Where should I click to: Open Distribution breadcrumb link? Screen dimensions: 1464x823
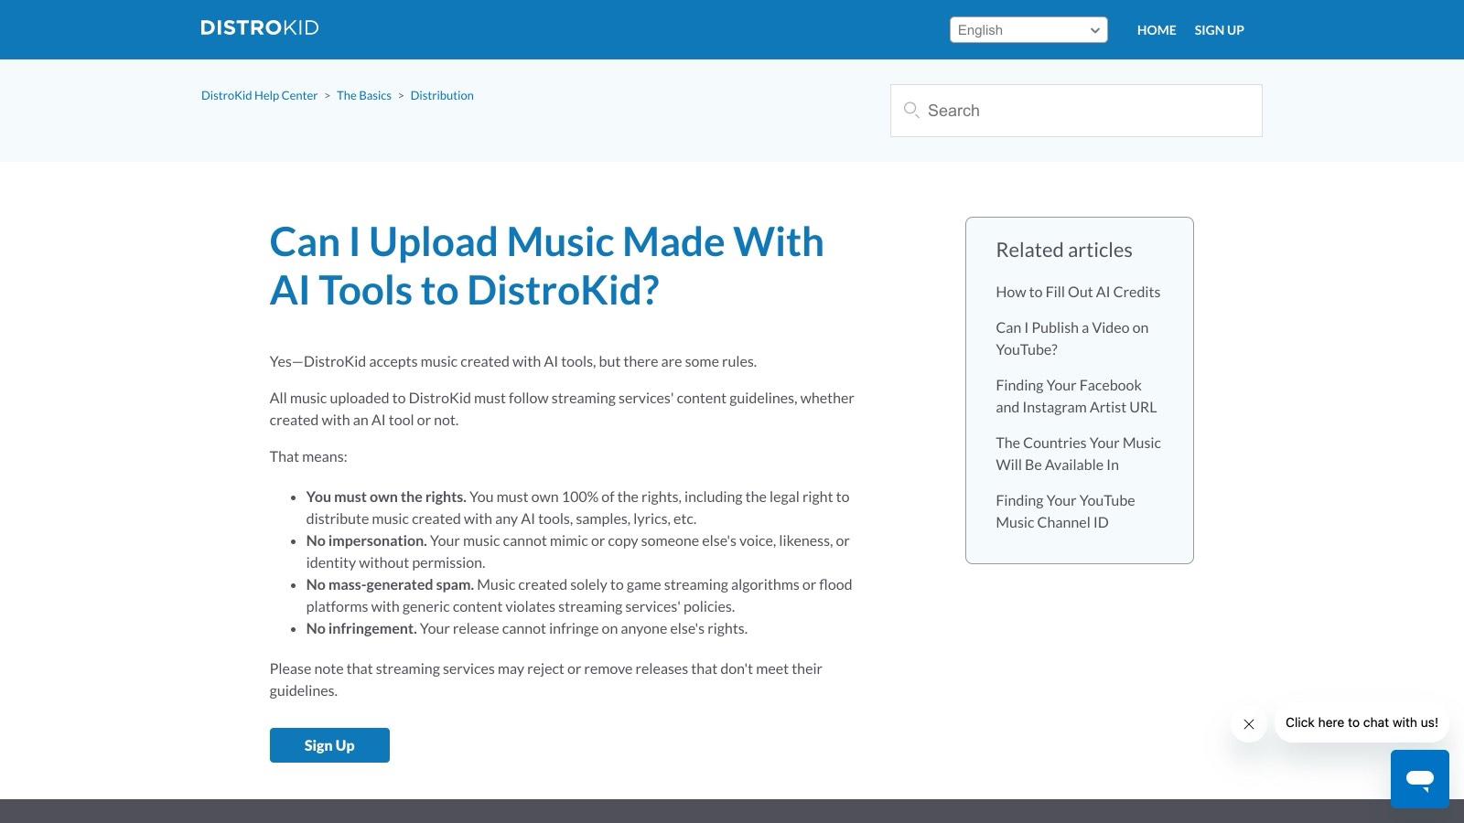(442, 95)
